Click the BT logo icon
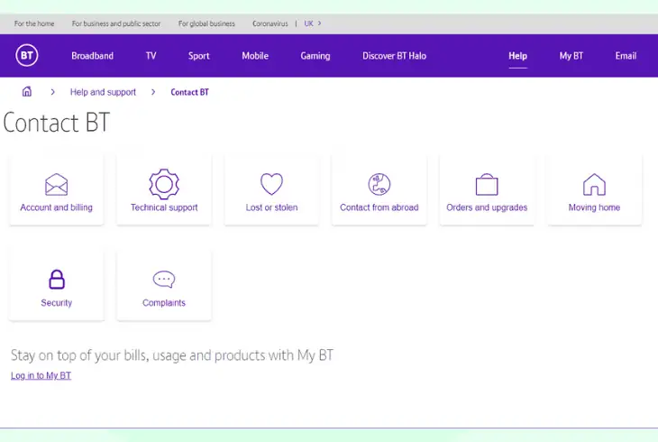This screenshot has height=442, width=658. 27,55
